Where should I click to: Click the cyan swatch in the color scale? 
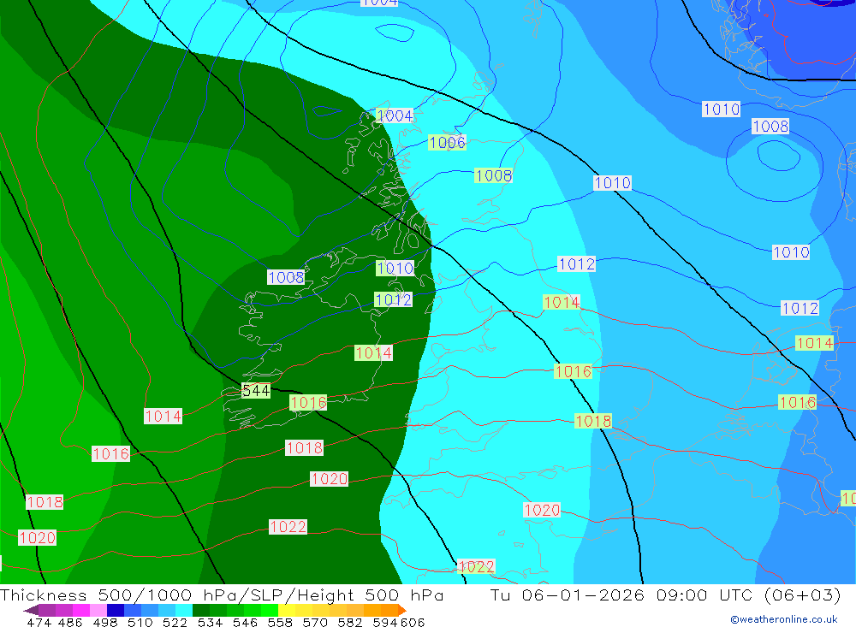click(184, 610)
